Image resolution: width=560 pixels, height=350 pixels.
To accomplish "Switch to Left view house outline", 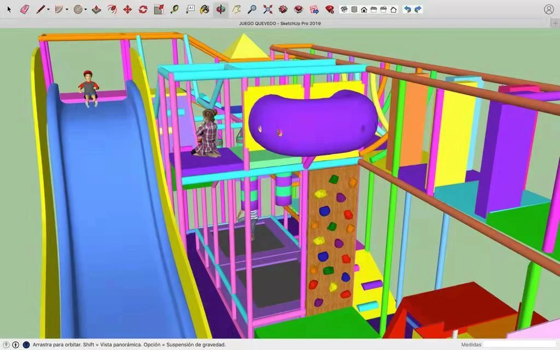I will point(394,10).
